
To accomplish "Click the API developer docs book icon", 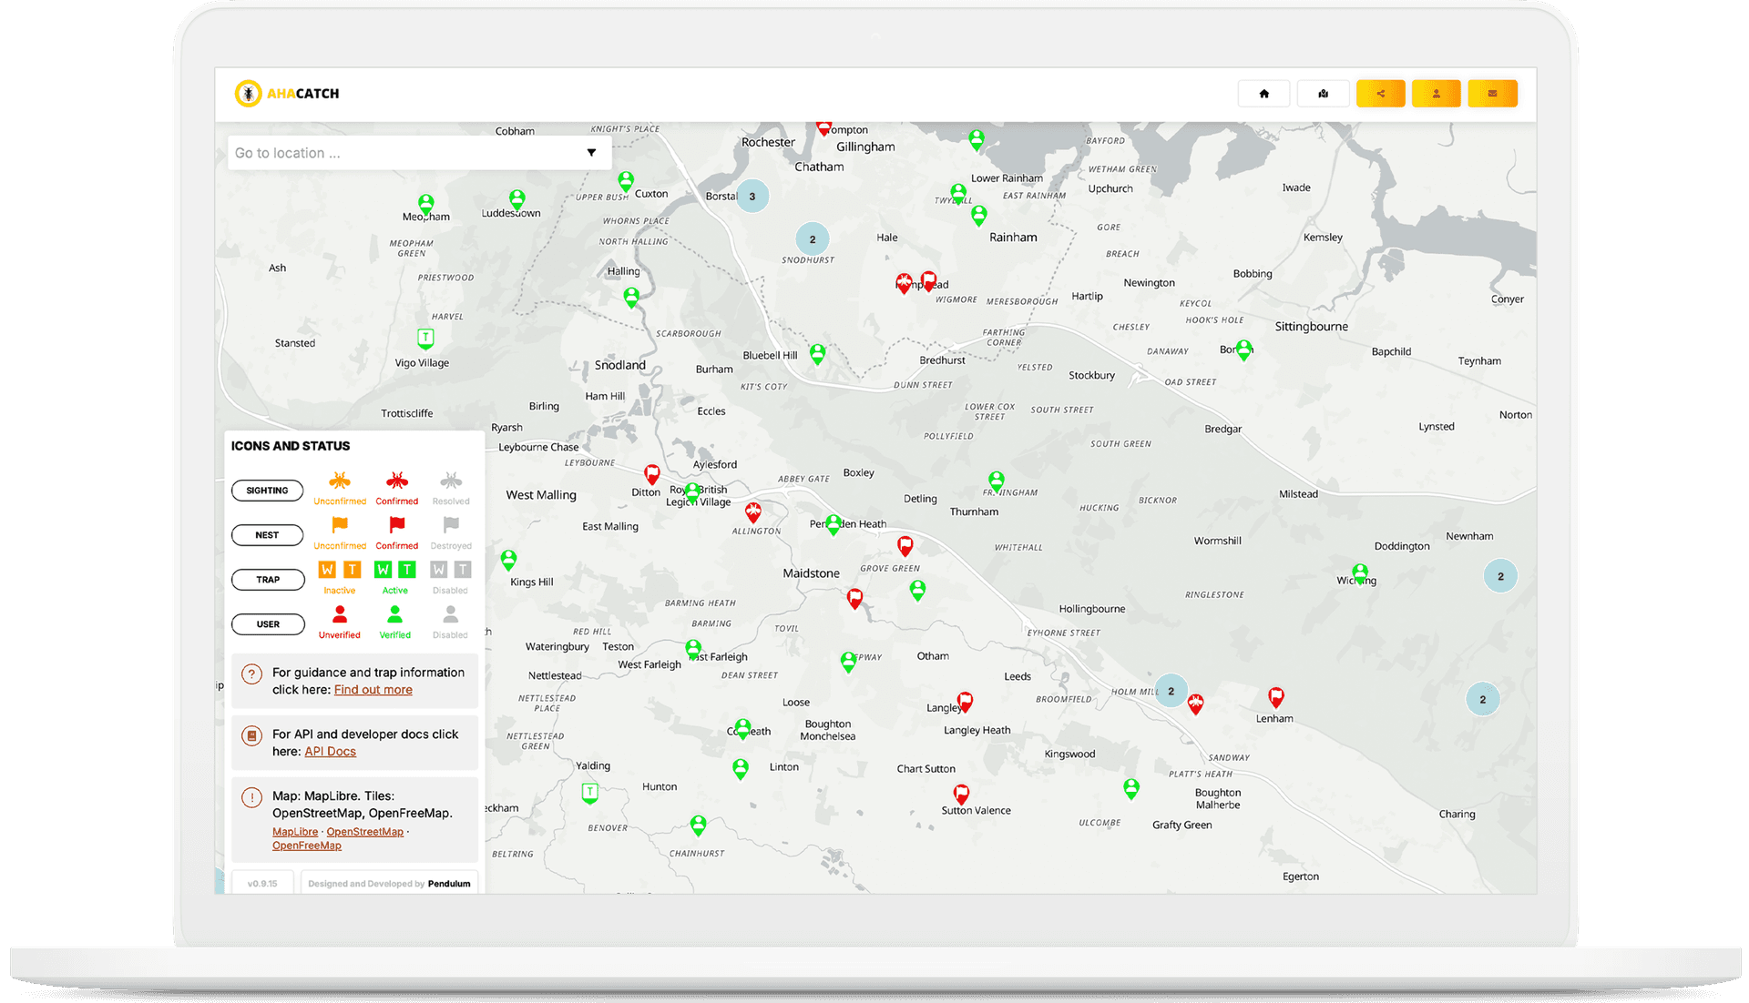I will coord(251,735).
